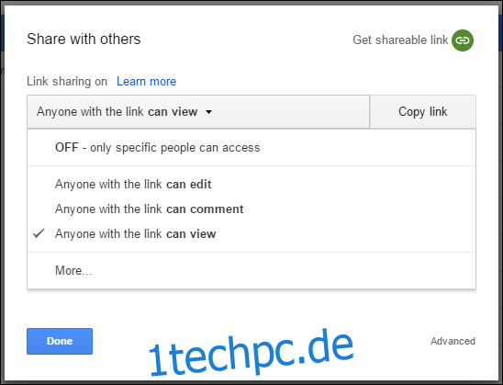This screenshot has width=503, height=385.
Task: Choose "Anyone with the link can comment"
Action: (x=251, y=209)
